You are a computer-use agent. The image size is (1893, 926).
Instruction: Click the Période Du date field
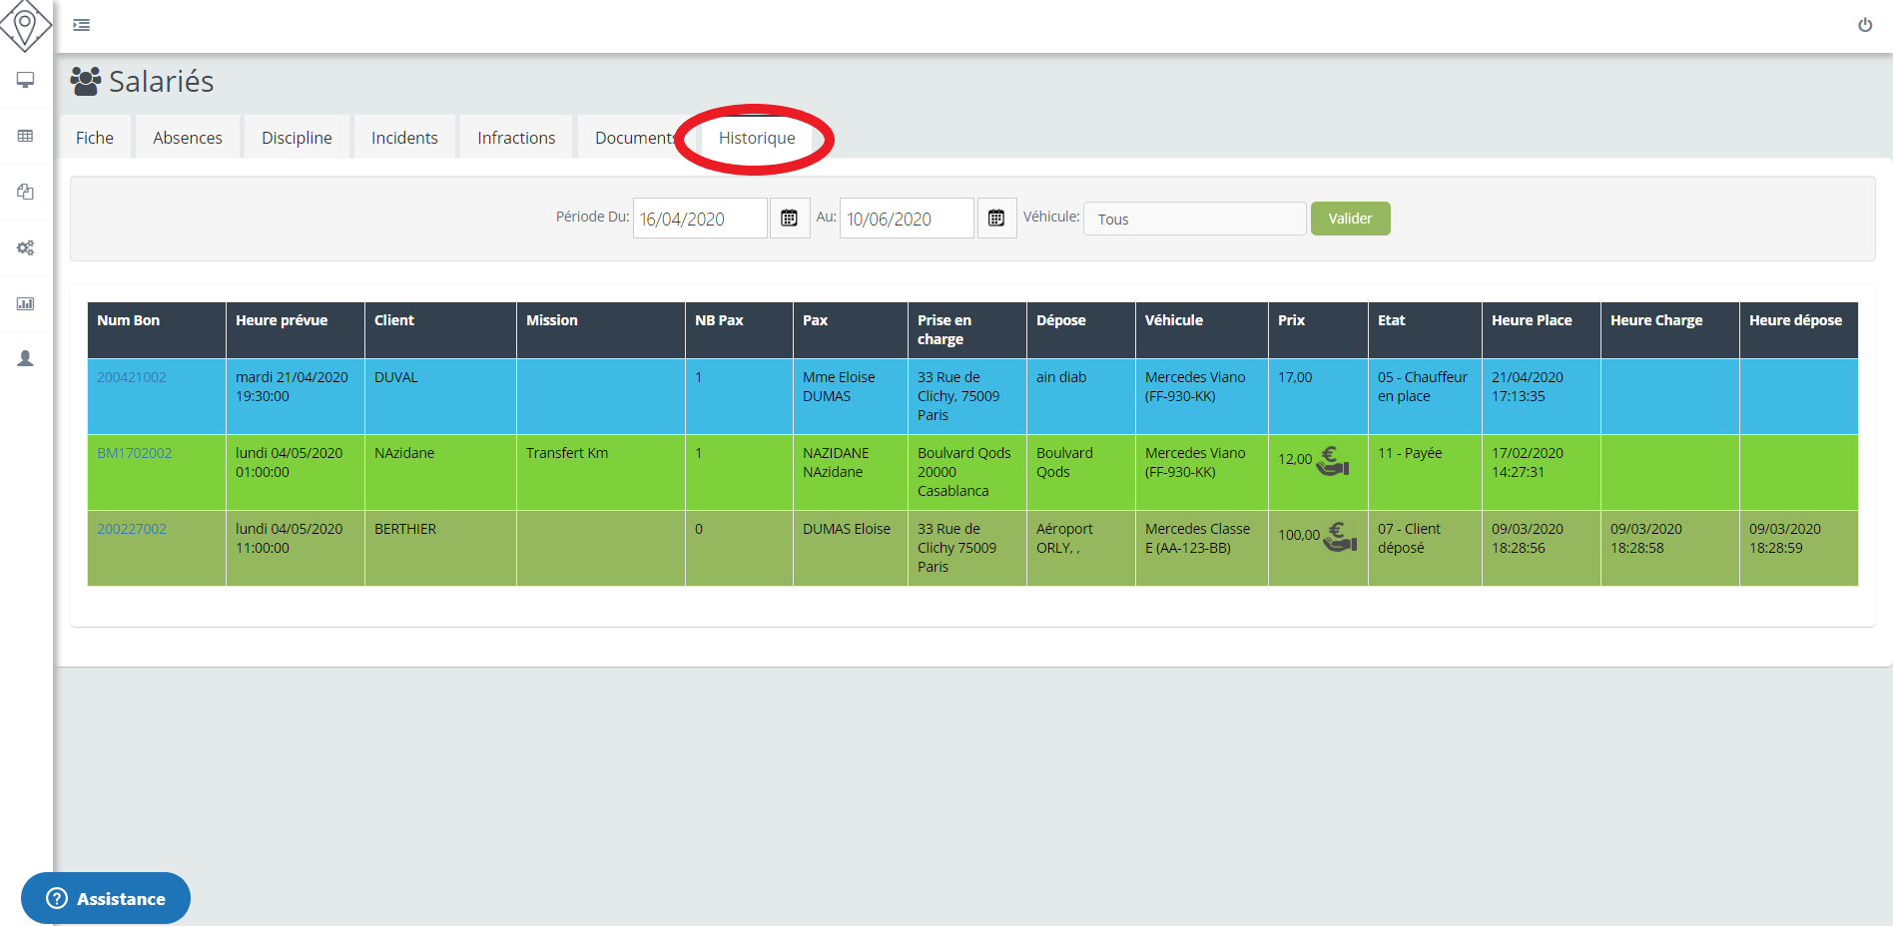[699, 219]
